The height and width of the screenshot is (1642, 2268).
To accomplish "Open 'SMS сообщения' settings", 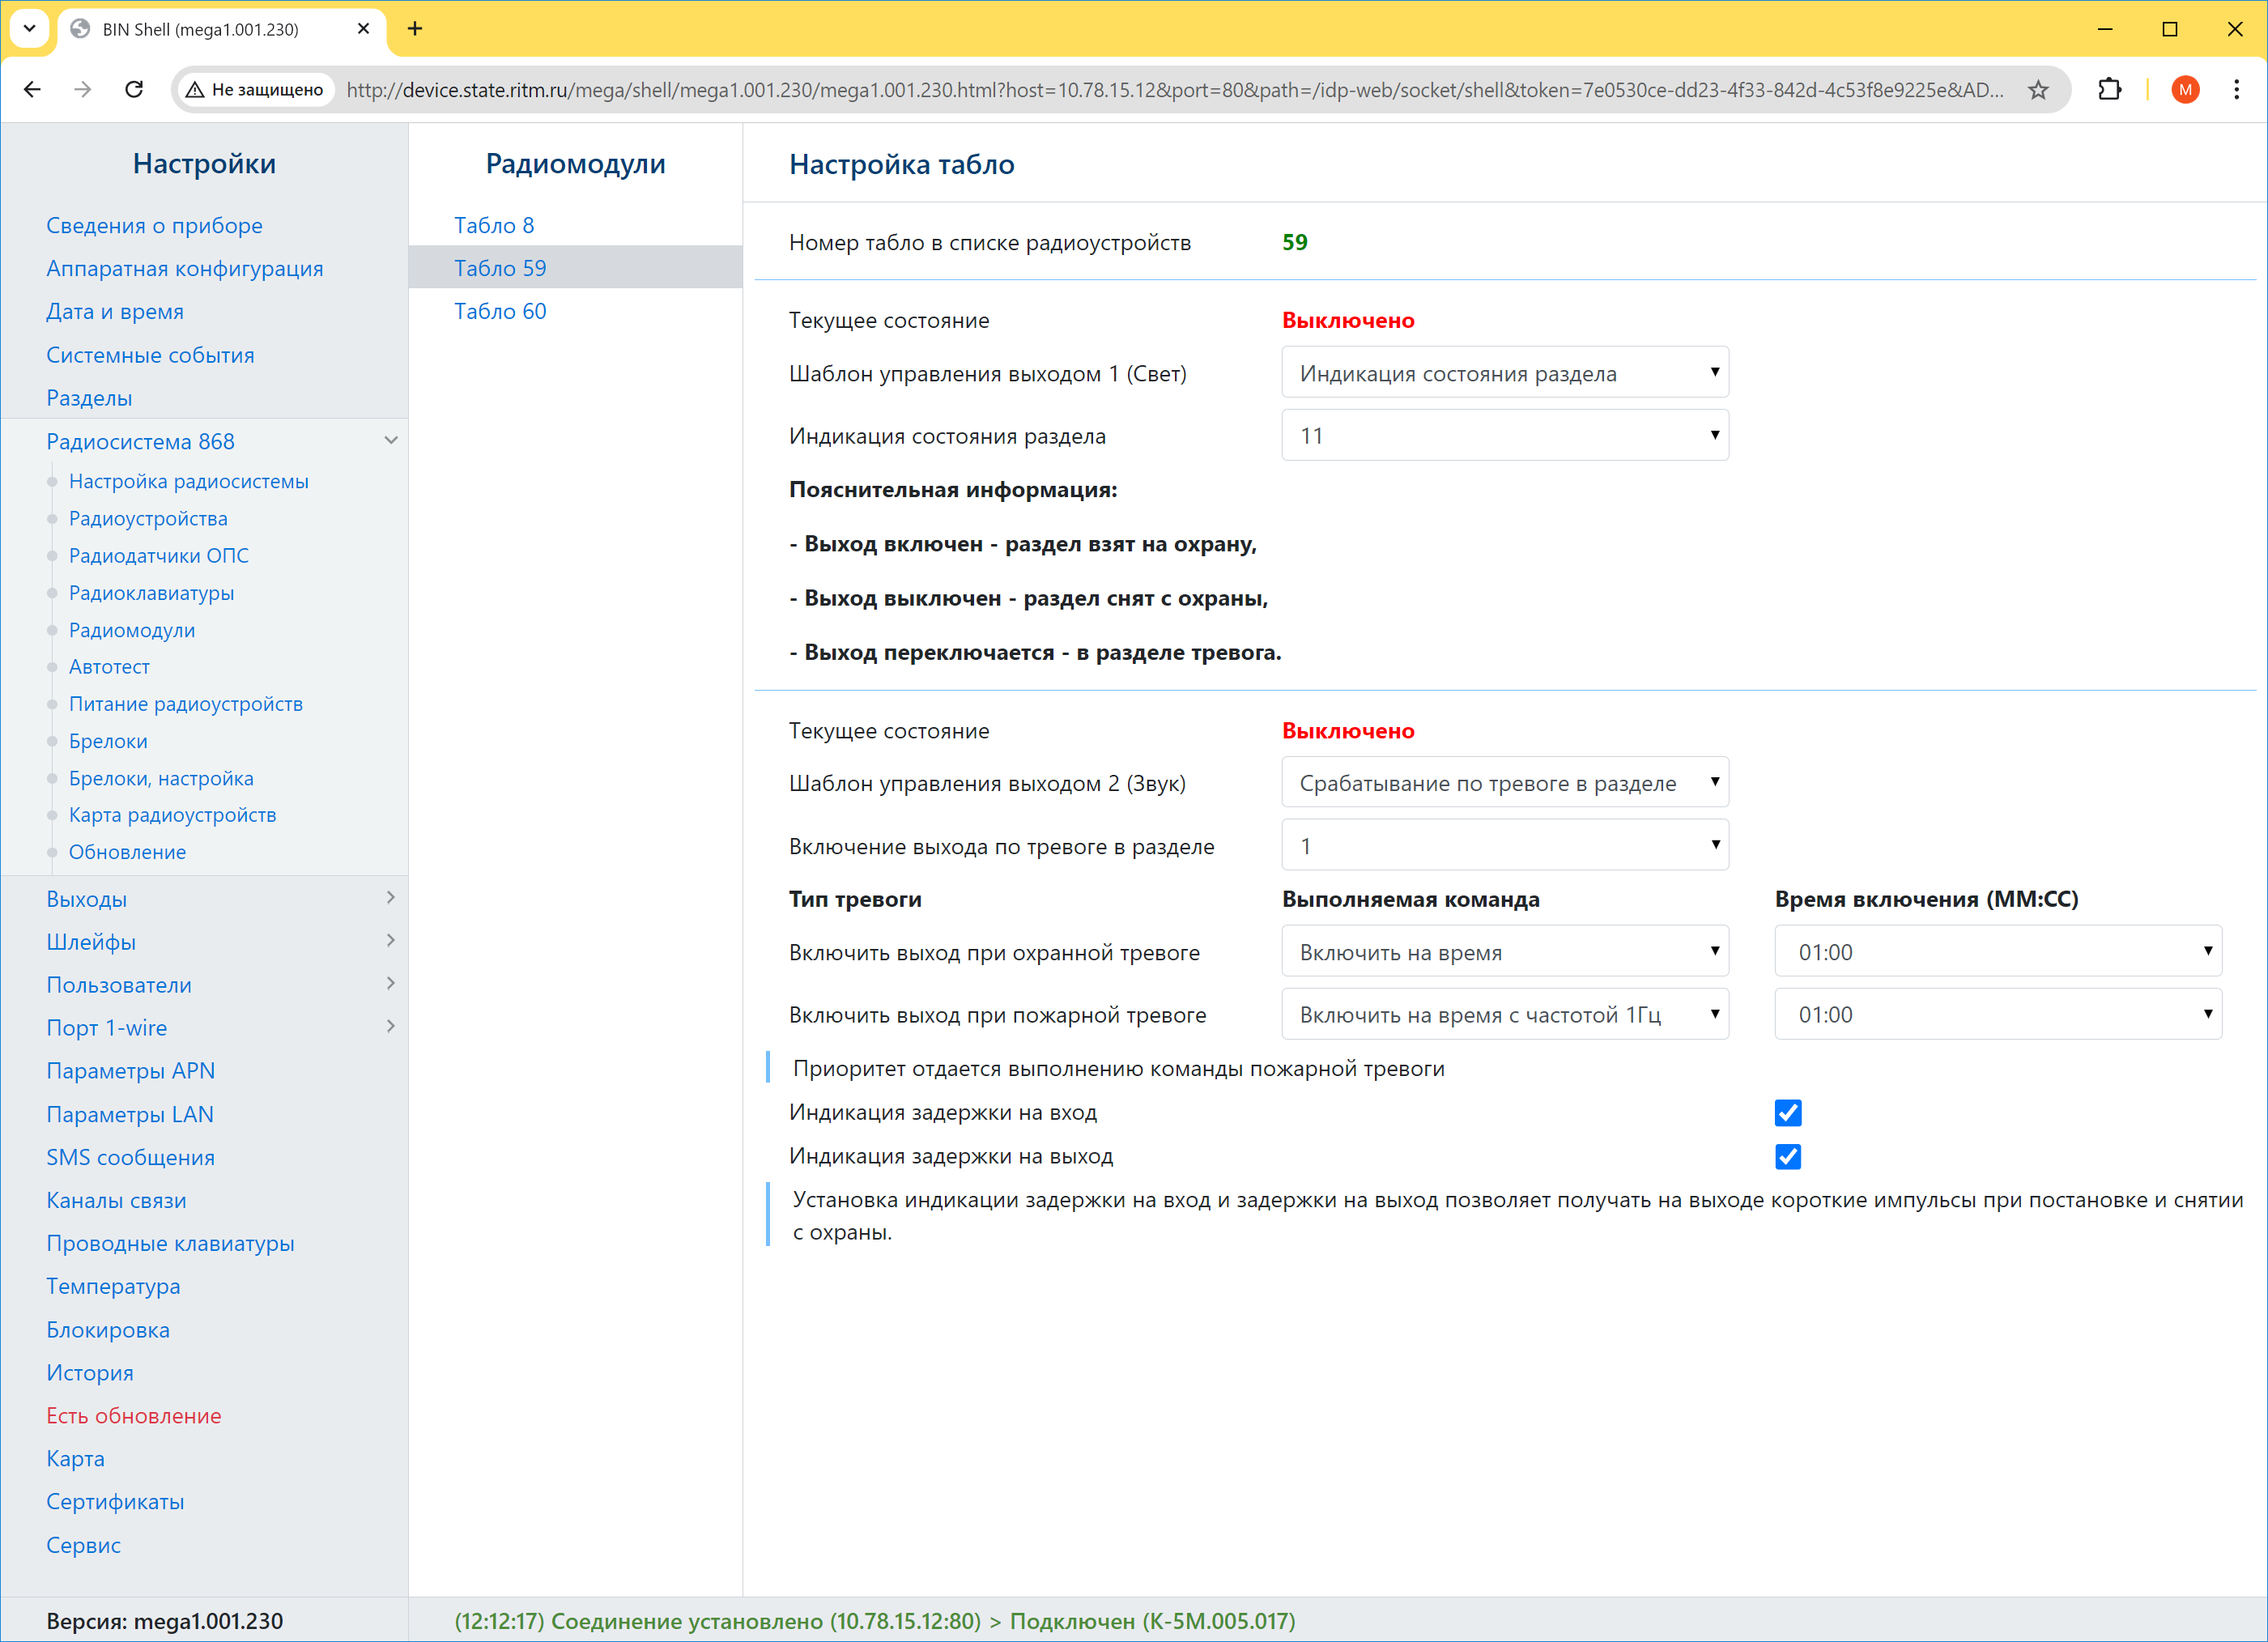I will (x=130, y=1157).
